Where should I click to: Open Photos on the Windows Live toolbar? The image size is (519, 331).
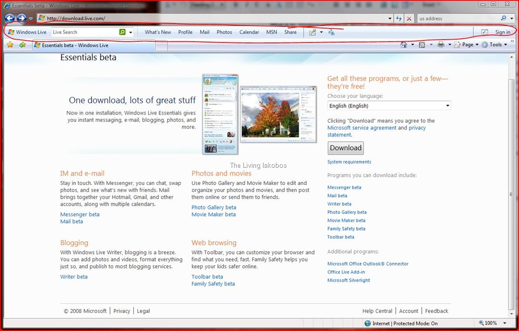225,32
